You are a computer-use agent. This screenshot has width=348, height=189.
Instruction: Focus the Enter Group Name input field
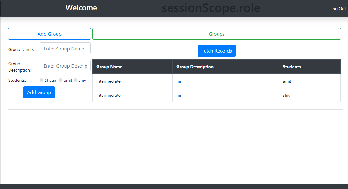coord(65,48)
